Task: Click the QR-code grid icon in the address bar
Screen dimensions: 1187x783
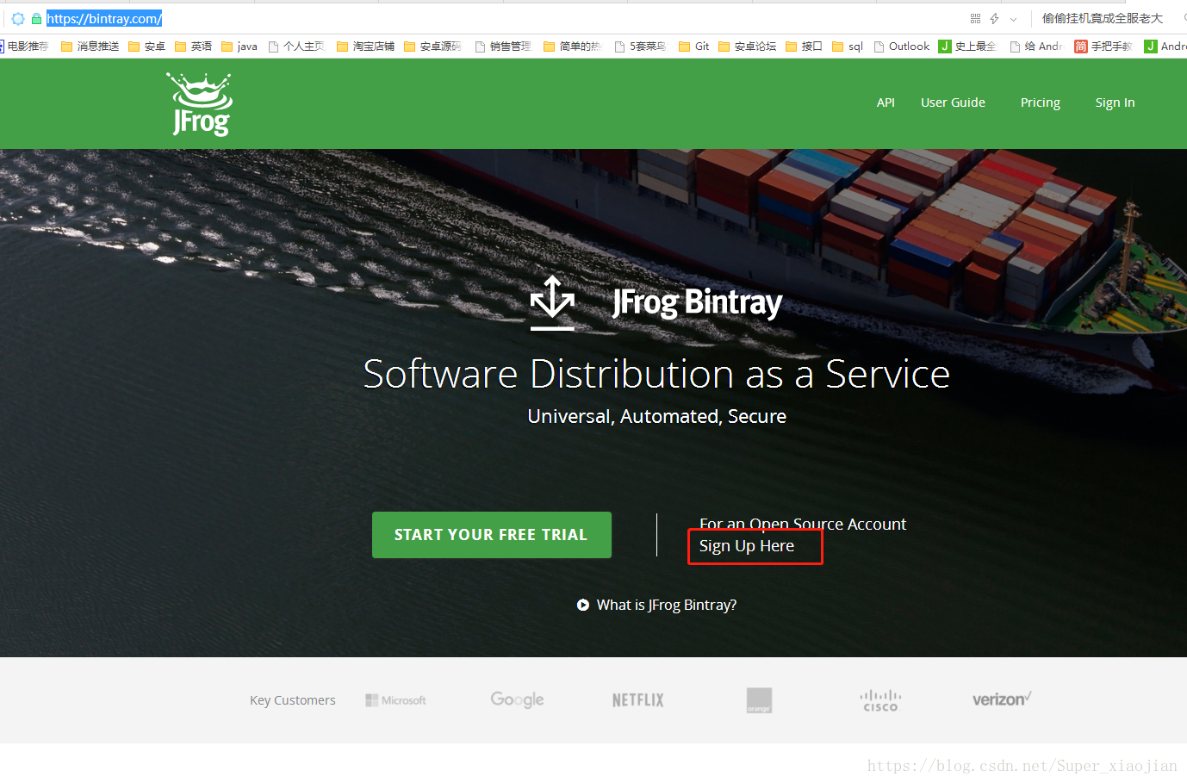Action: coord(975,18)
